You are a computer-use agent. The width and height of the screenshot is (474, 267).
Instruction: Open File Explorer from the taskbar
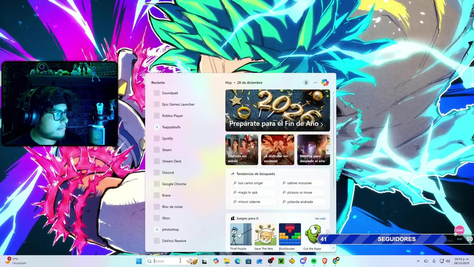(227, 261)
